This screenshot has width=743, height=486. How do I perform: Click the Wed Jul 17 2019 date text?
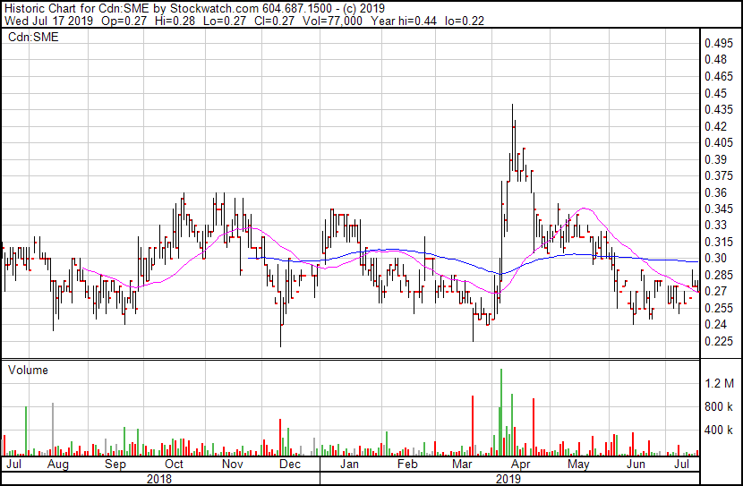(x=49, y=21)
